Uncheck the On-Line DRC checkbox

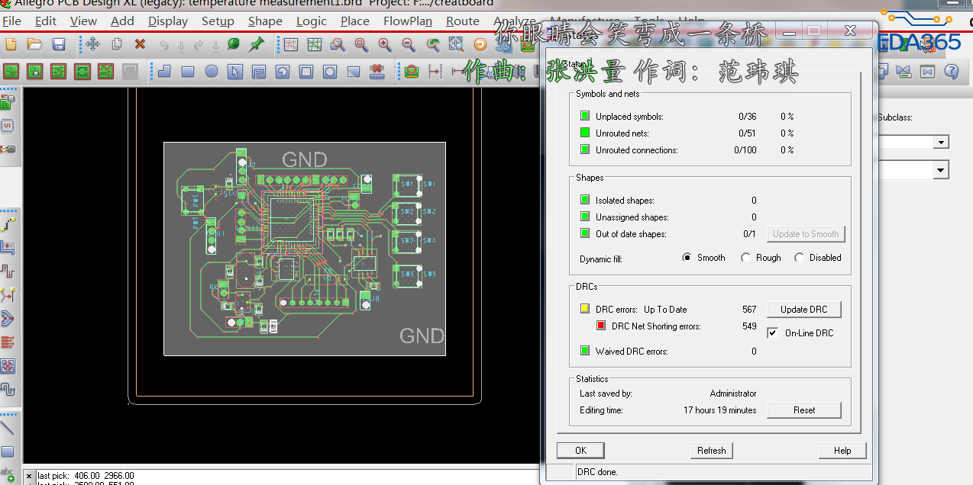click(772, 333)
